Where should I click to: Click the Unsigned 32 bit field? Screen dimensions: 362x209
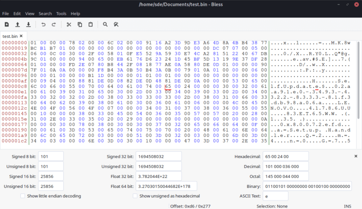click(x=158, y=166)
